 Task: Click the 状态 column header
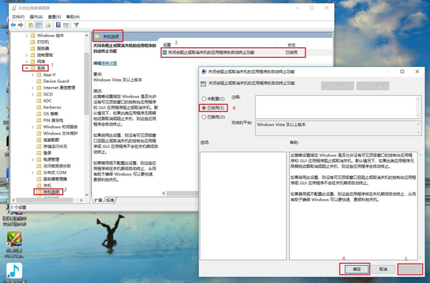pos(291,45)
